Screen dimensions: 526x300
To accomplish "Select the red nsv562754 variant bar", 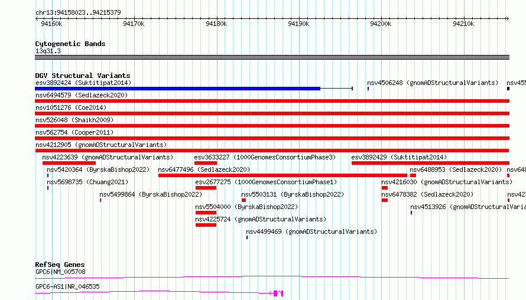I will click(272, 138).
